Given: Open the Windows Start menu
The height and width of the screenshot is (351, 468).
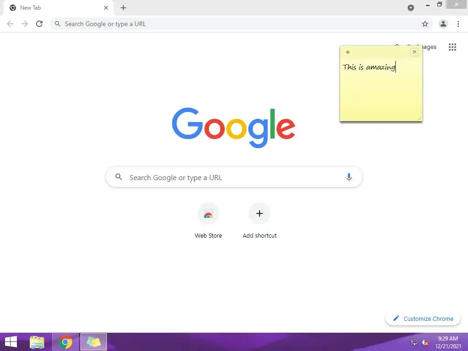Looking at the screenshot, I should pos(11,342).
